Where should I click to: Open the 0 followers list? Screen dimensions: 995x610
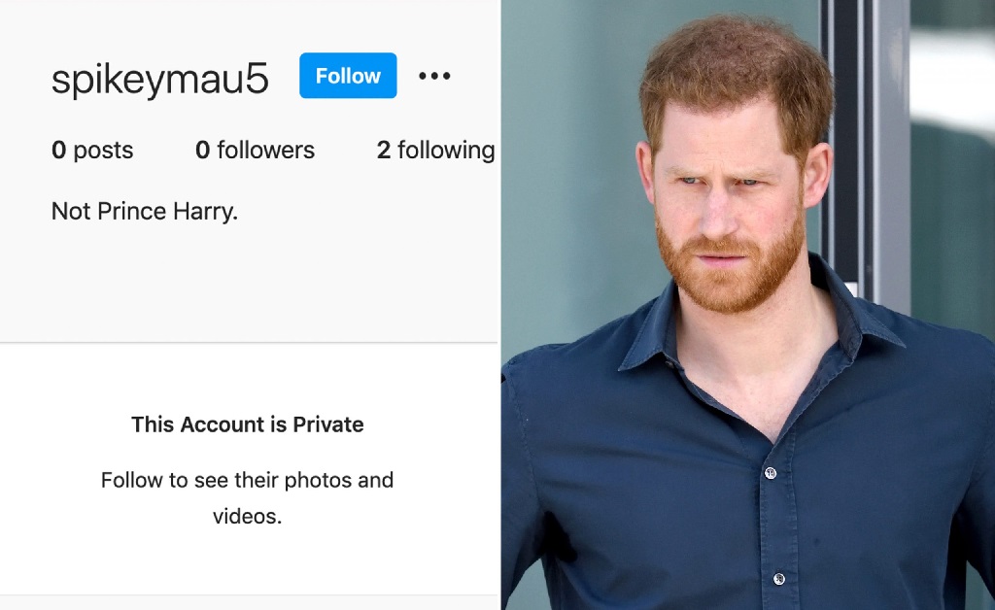pyautogui.click(x=255, y=151)
